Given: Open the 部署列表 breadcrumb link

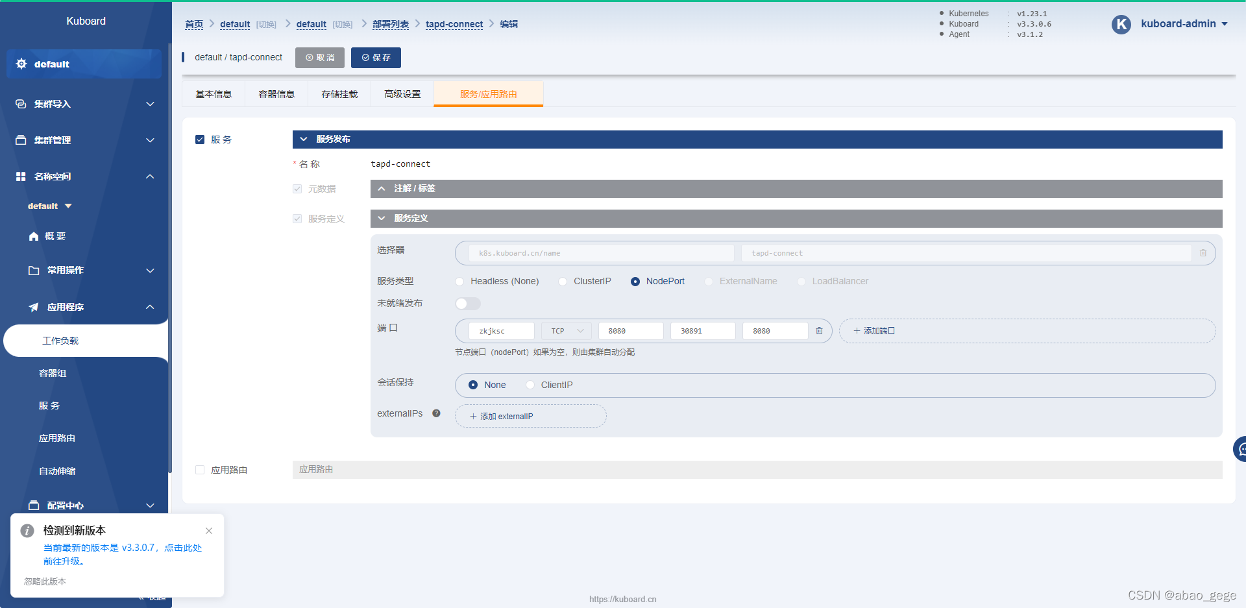Looking at the screenshot, I should (x=391, y=24).
